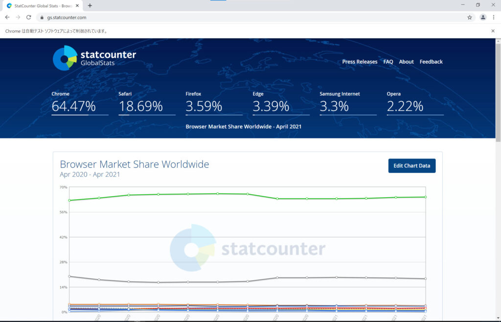501x322 pixels.
Task: Select the Safari 18.69% stat
Action: [147, 103]
